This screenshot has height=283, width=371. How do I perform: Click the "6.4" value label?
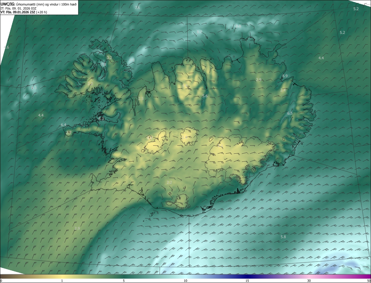(x=63, y=125)
